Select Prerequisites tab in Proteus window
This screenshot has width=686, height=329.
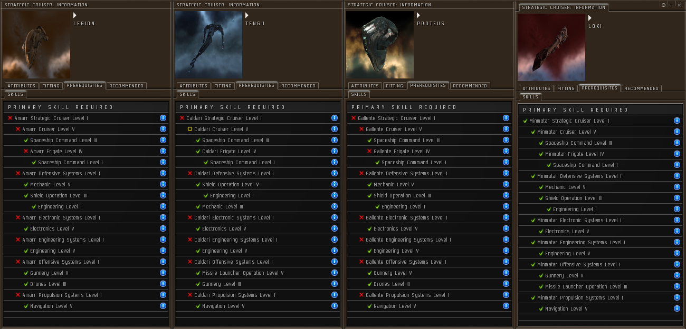point(428,85)
